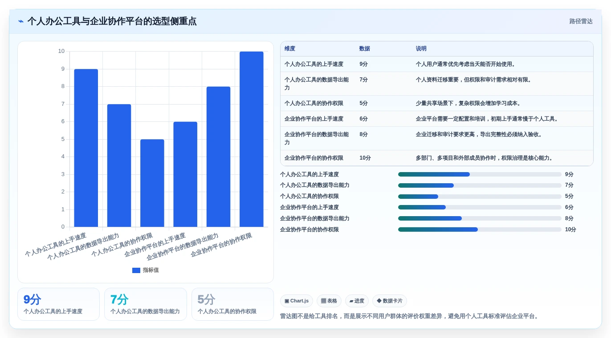Viewport: 611px width, 338px height.
Task: Click the progress bar for 个人办公工具的上手速度
Action: pyautogui.click(x=480, y=174)
